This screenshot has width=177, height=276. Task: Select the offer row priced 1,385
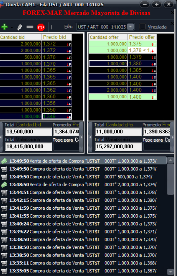point(122,70)
